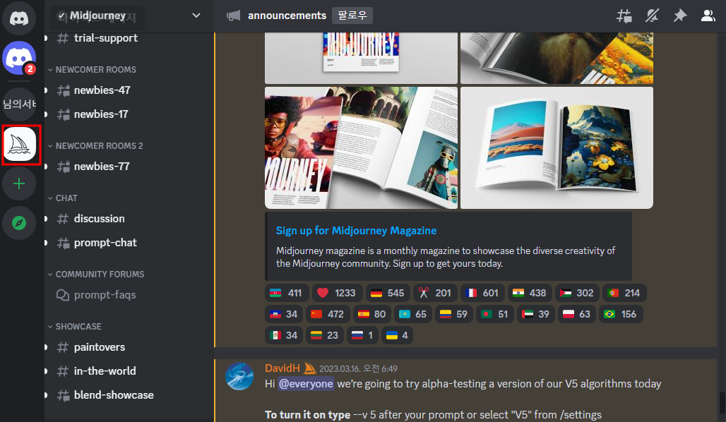Toggle the China flag reaction 472
Viewport: 726px width, 422px height.
click(x=327, y=314)
